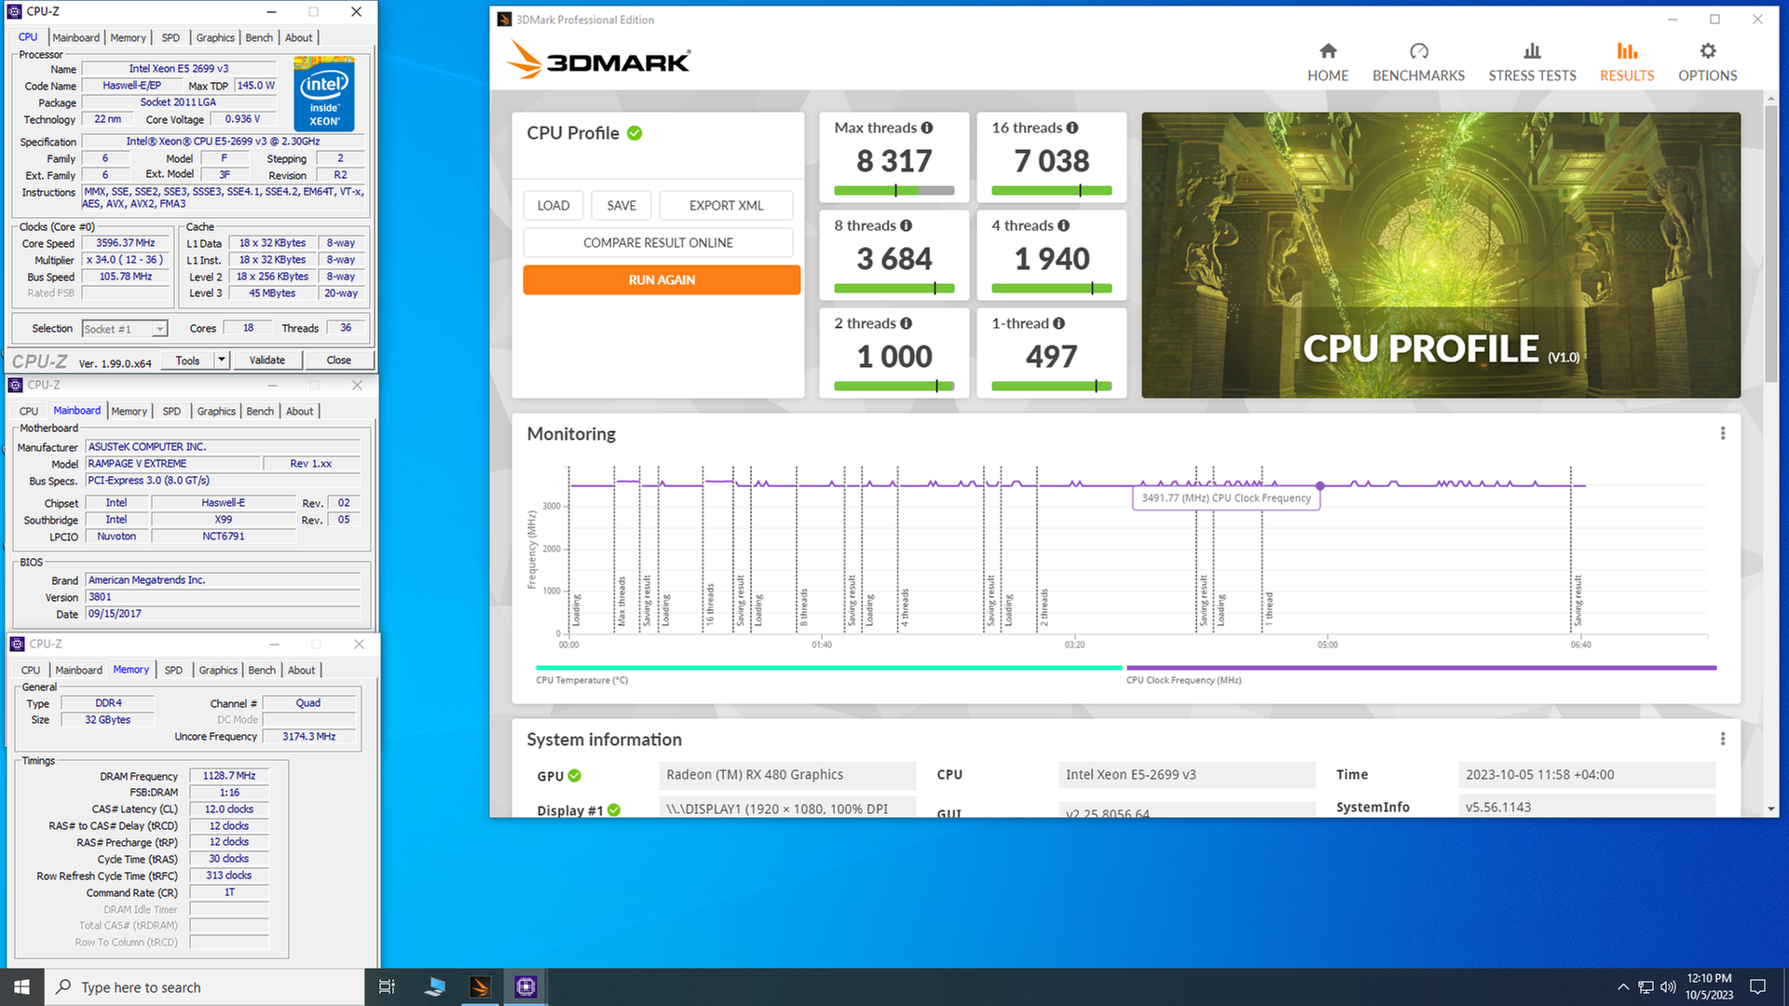Click the info icon next to 16 threads
Viewport: 1789px width, 1006px height.
coord(1072,128)
